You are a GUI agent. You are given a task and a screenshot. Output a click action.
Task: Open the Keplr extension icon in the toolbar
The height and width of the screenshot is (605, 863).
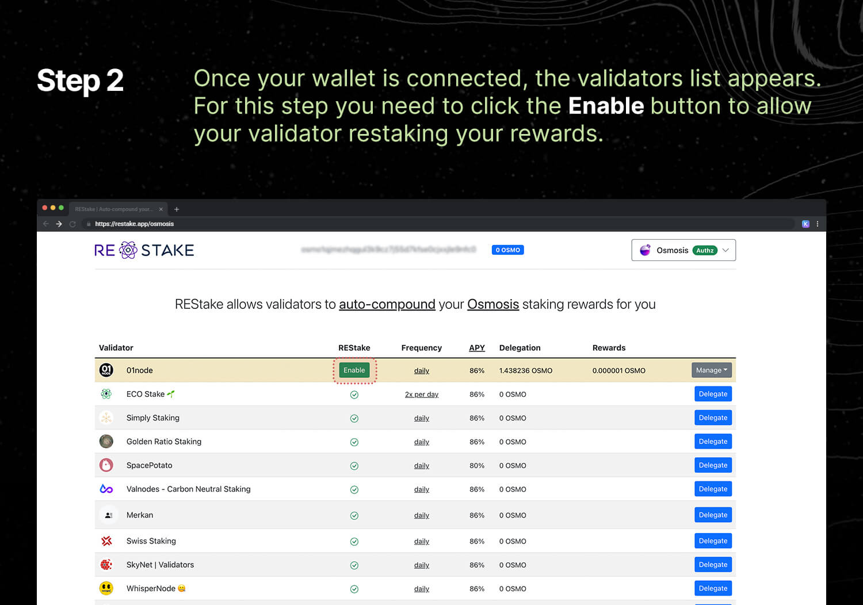805,224
